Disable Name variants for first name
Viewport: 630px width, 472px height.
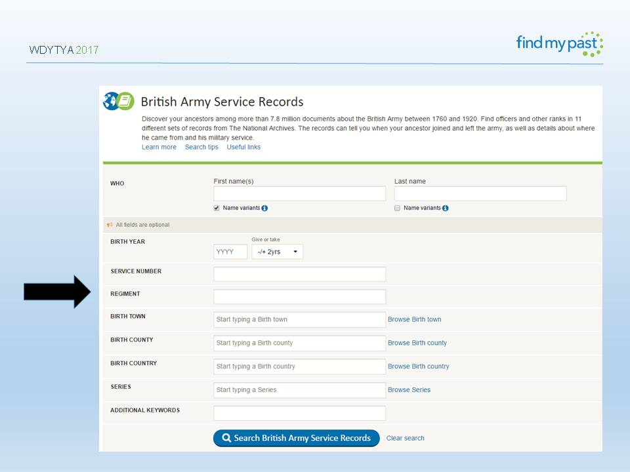[215, 208]
